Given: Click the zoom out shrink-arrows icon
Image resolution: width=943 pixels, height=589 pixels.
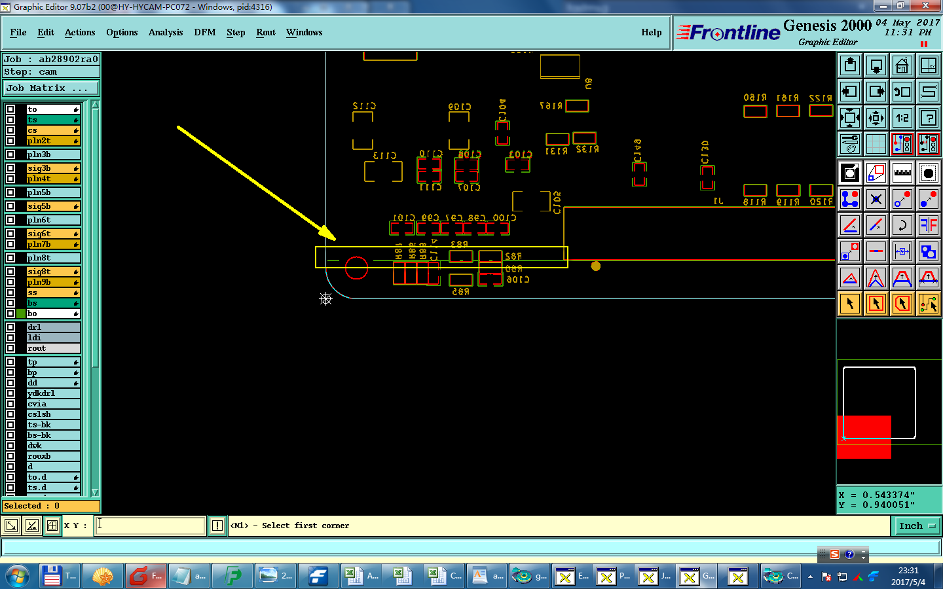Looking at the screenshot, I should click(x=876, y=118).
